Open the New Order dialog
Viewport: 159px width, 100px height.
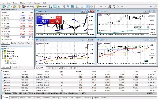[x=41, y=6]
